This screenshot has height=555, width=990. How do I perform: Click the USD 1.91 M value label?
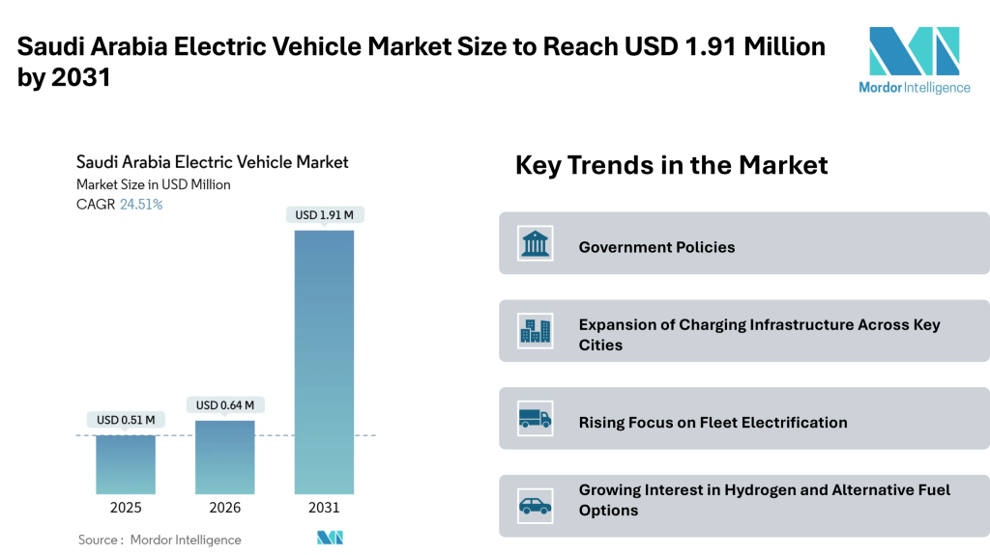click(x=324, y=214)
